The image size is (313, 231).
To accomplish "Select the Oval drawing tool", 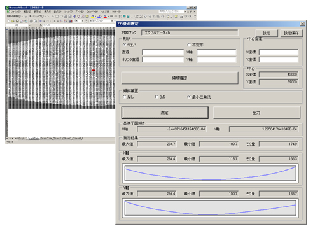I will (x=61, y=16).
